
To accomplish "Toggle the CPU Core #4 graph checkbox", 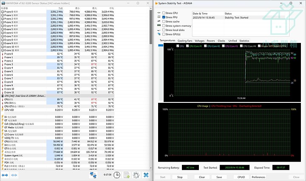I will [241, 46].
